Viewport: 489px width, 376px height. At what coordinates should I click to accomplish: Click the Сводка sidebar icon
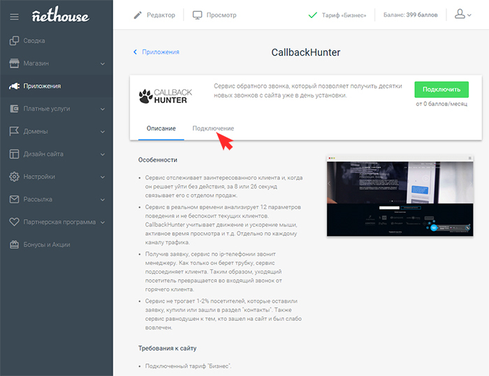[x=14, y=40]
